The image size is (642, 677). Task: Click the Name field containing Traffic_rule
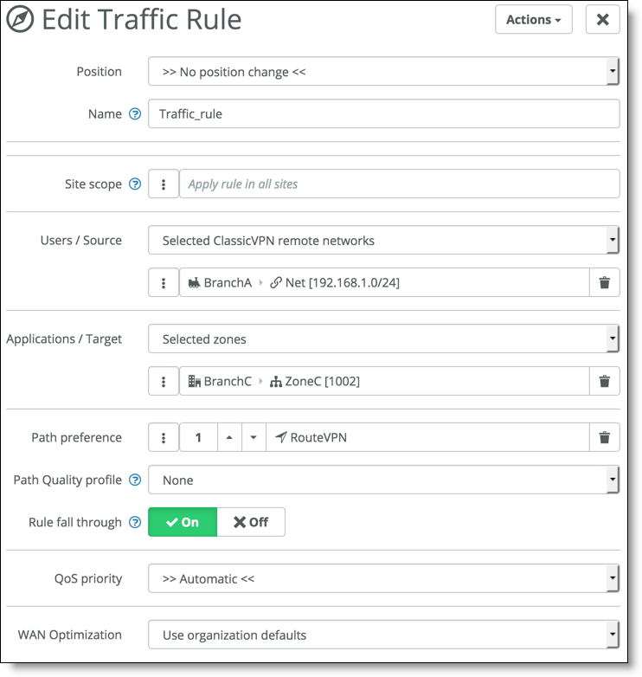pos(384,114)
